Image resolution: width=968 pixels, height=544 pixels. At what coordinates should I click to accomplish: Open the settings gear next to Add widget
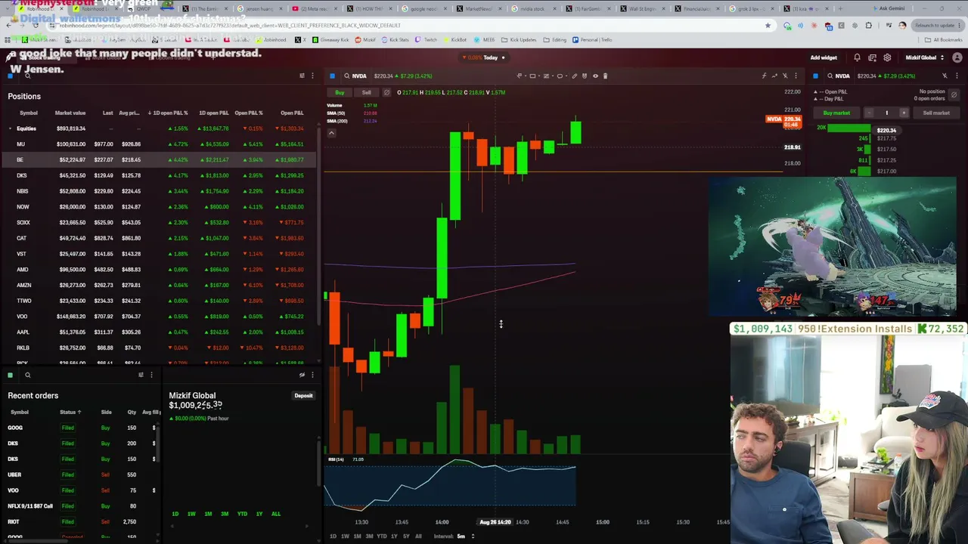coord(887,57)
